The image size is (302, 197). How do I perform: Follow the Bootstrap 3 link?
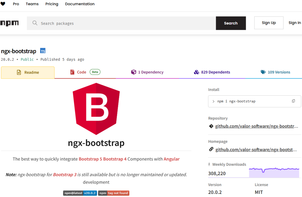coord(65,174)
